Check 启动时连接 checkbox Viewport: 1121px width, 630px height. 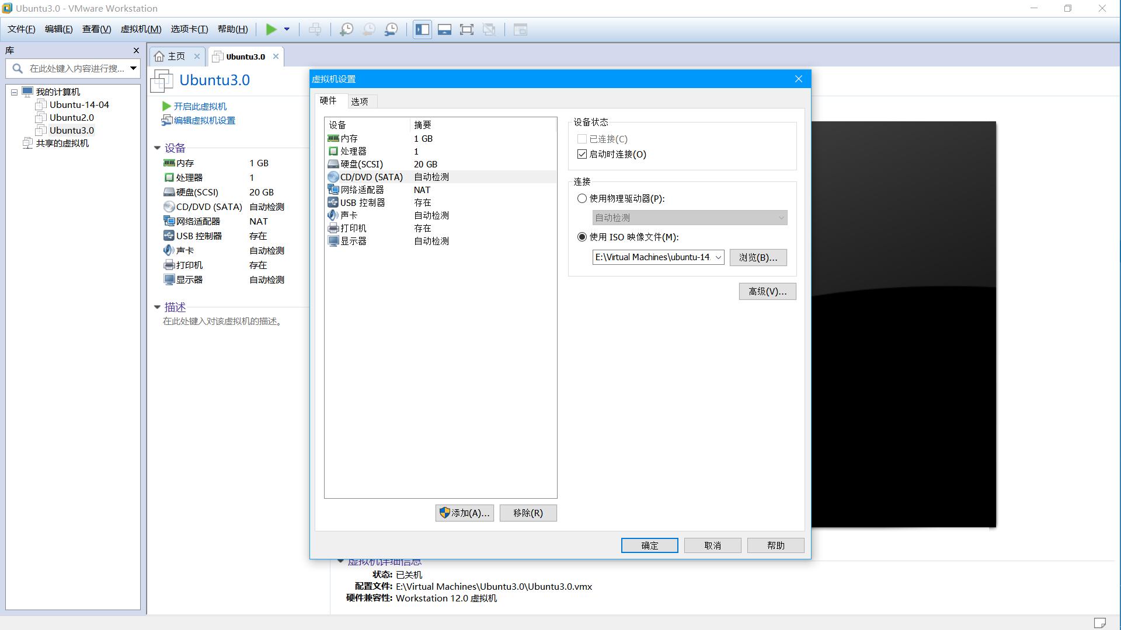[x=582, y=154]
